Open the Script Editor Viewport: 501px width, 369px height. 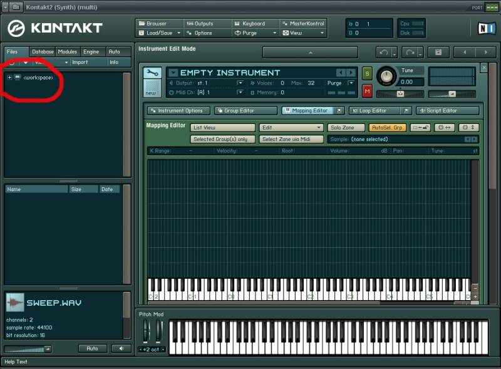448,111
